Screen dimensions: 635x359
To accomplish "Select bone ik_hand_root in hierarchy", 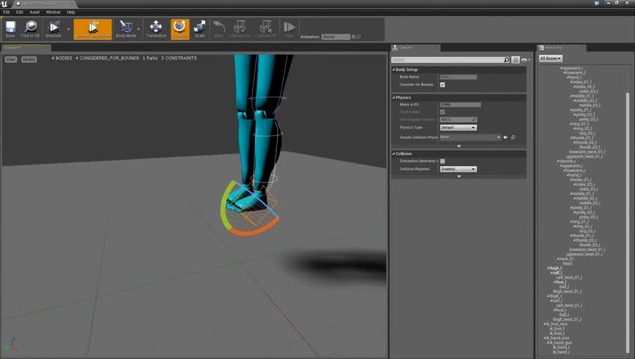I will tap(558, 338).
